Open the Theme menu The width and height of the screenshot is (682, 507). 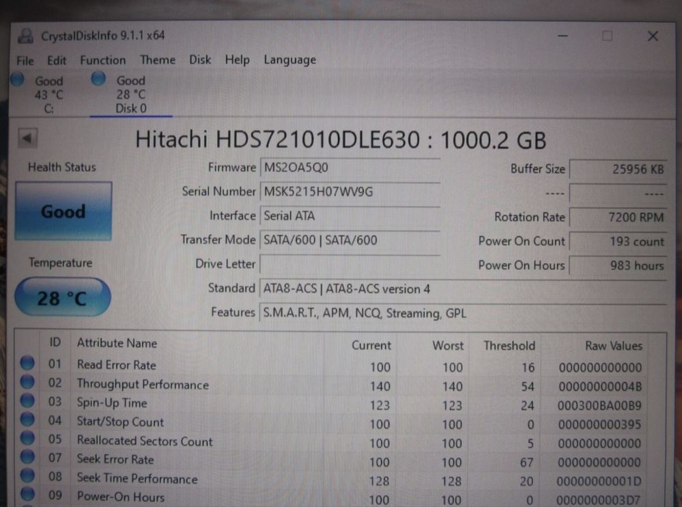[x=158, y=59]
